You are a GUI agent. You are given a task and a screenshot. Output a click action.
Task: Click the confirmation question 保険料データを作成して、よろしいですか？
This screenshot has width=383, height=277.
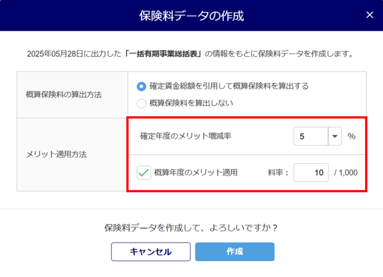(191, 228)
